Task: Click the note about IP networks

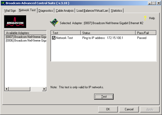Action: [77, 87]
